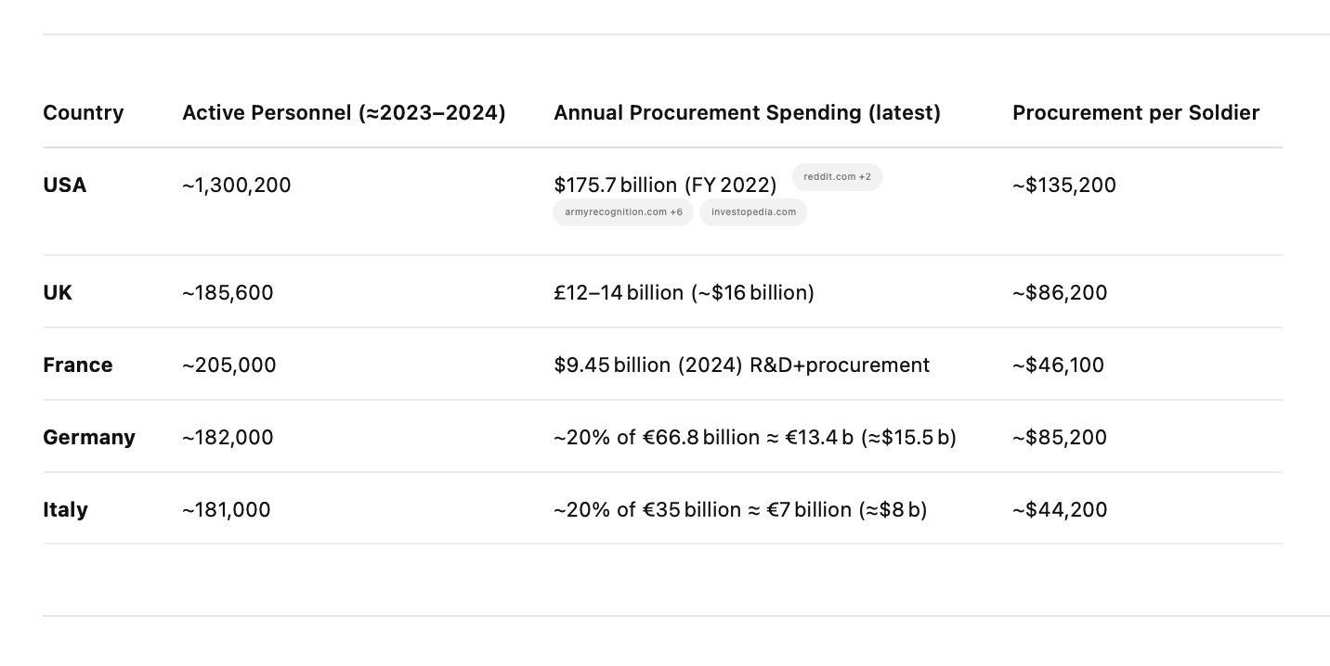Click Germany's €66.8 billion spending cell
The height and width of the screenshot is (666, 1330).
coord(755,437)
